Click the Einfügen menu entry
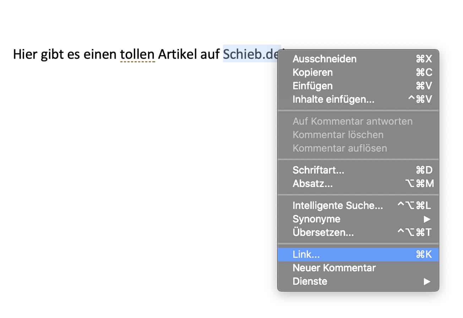Viewport: 463px width, 318px height. coord(312,86)
